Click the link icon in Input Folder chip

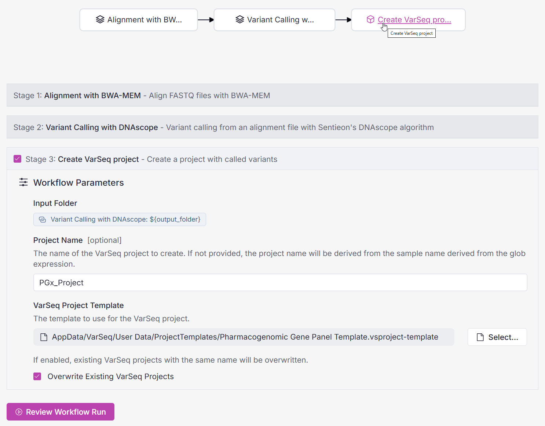(x=43, y=219)
